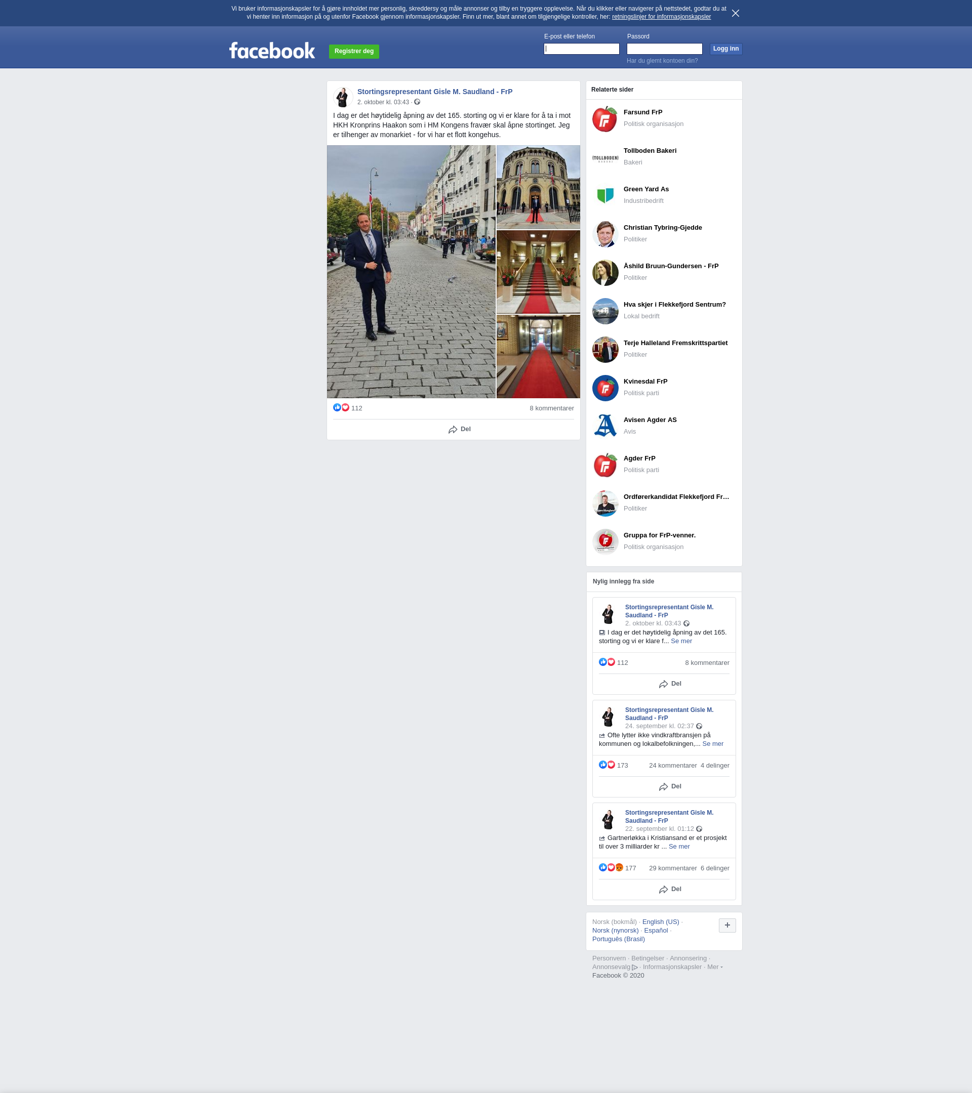The width and height of the screenshot is (972, 1093).
Task: Open Christian Tybring-Gjedde profile picture
Action: (x=605, y=234)
